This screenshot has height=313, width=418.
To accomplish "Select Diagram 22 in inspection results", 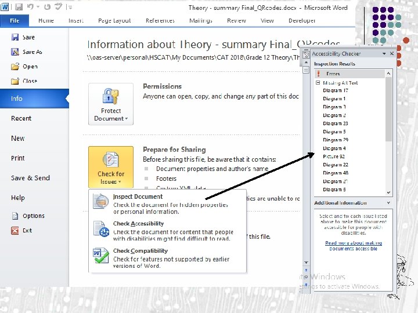I will 336,165.
